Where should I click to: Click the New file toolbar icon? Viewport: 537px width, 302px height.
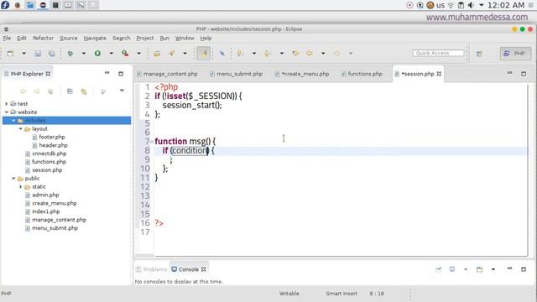(x=10, y=54)
